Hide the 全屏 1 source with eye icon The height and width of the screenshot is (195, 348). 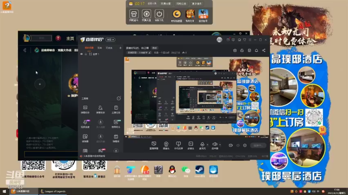pos(81,54)
